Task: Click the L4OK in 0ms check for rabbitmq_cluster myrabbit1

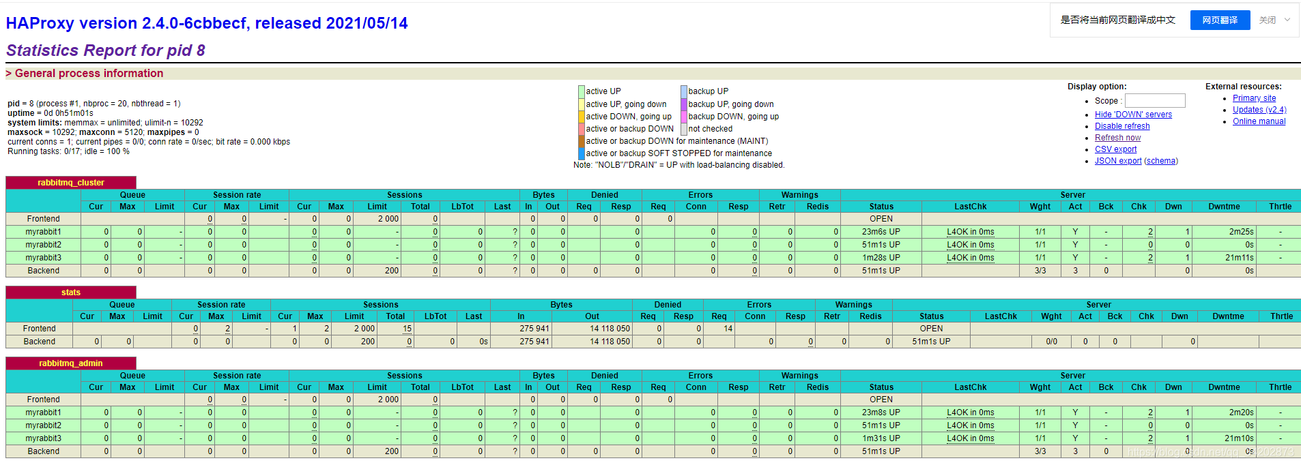Action: 970,232
